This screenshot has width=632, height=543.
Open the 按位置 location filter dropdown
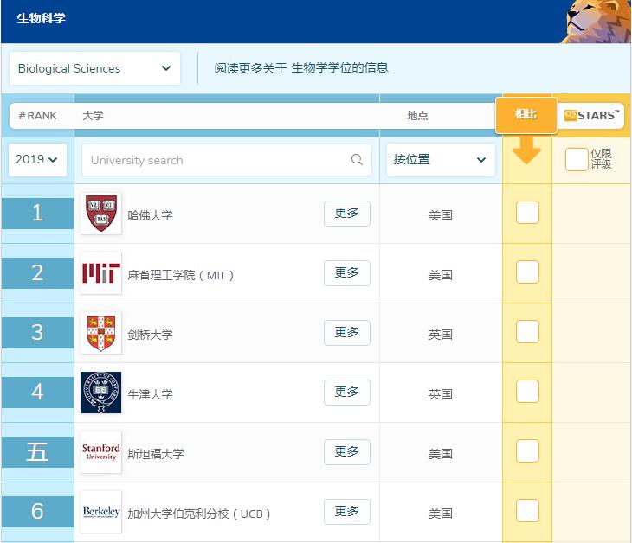(x=440, y=160)
